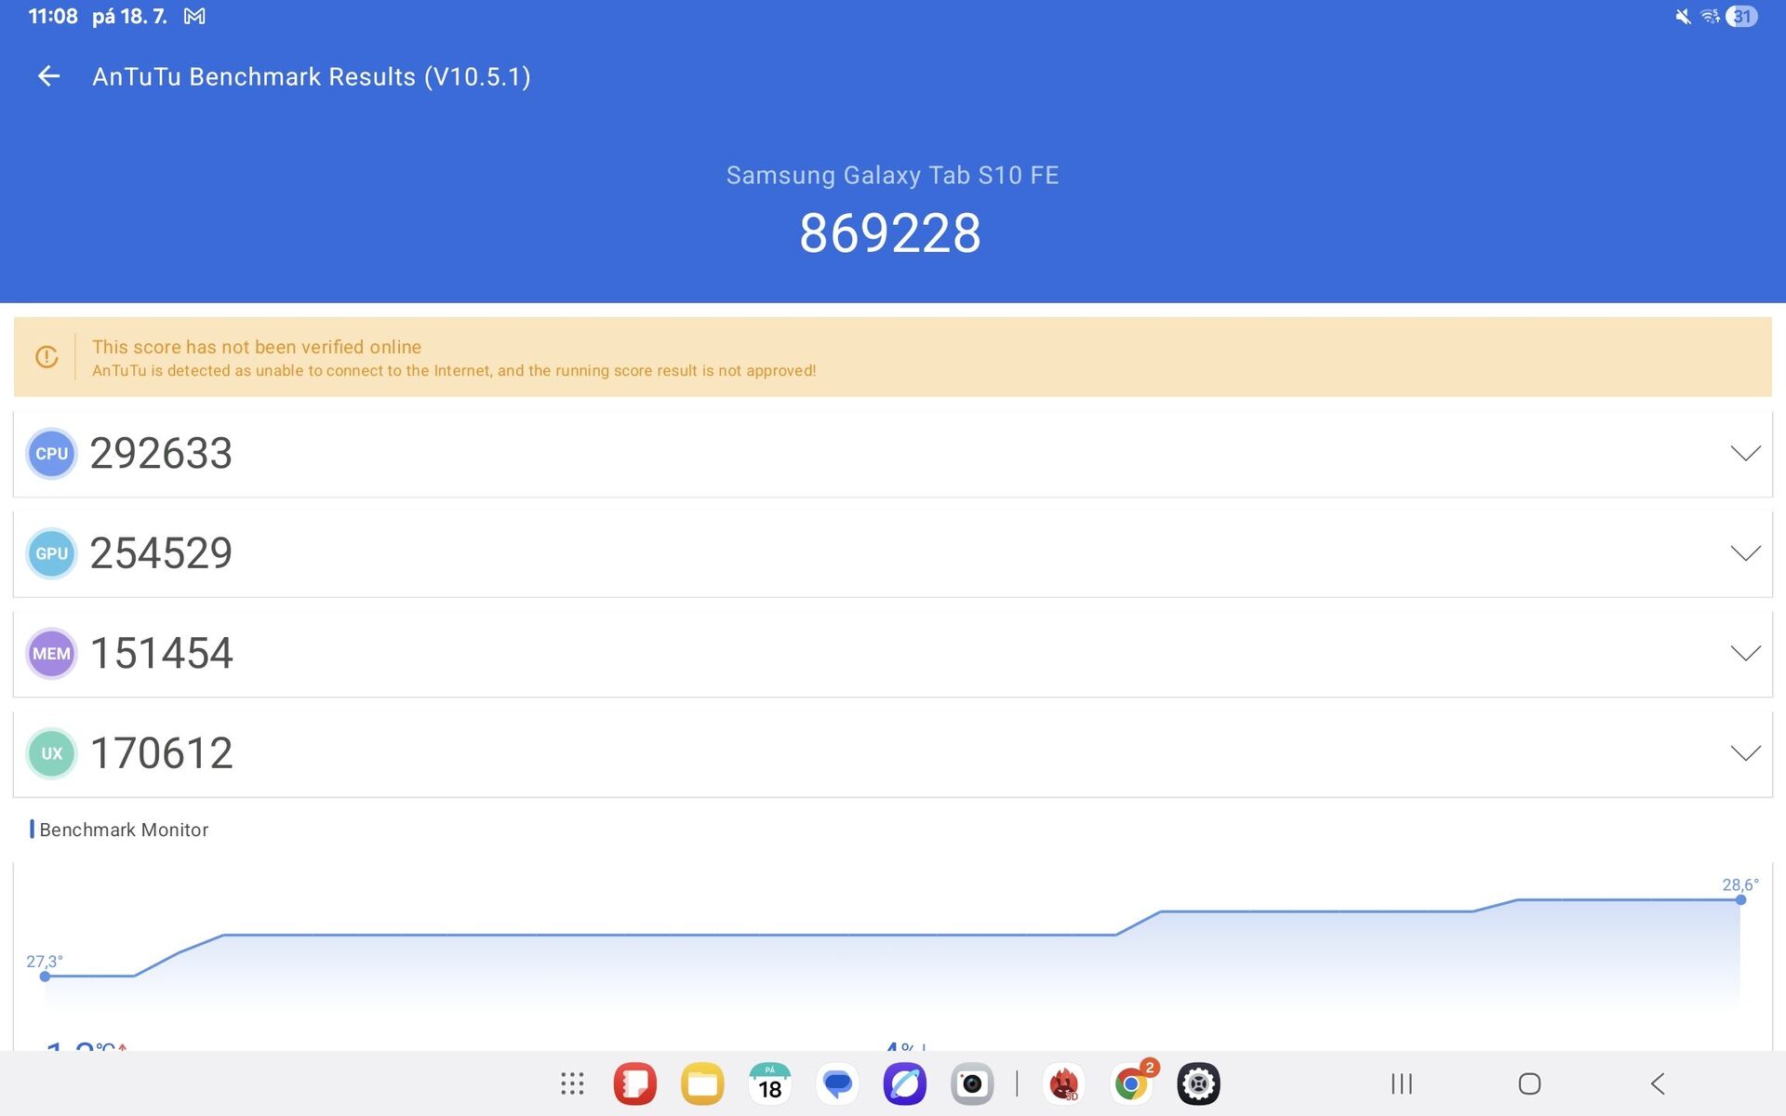1786x1116 pixels.
Task: Open AnTuTu 3D app icon
Action: [x=1063, y=1083]
